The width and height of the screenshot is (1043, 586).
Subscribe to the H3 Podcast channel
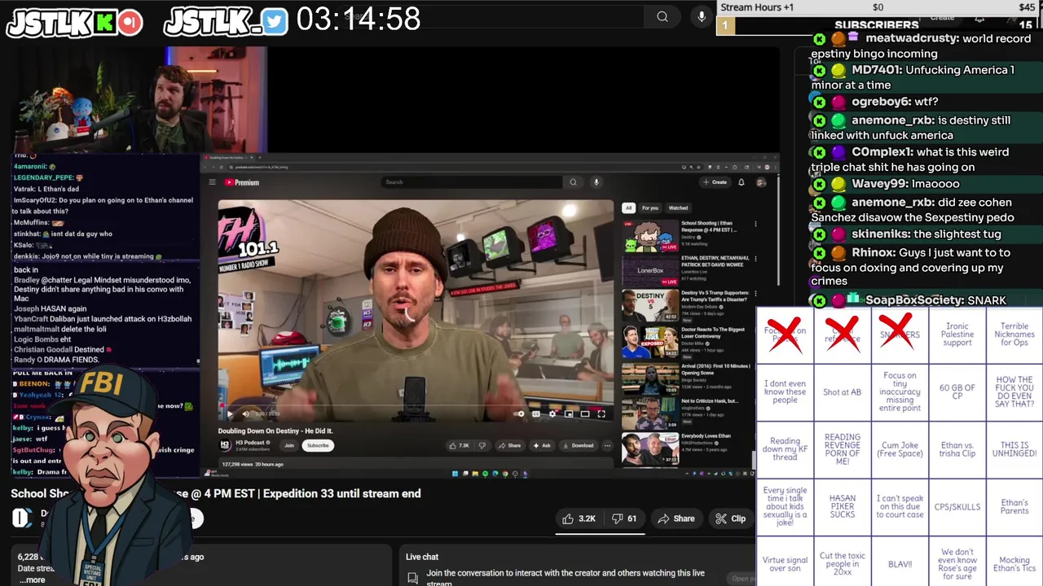[x=318, y=445]
